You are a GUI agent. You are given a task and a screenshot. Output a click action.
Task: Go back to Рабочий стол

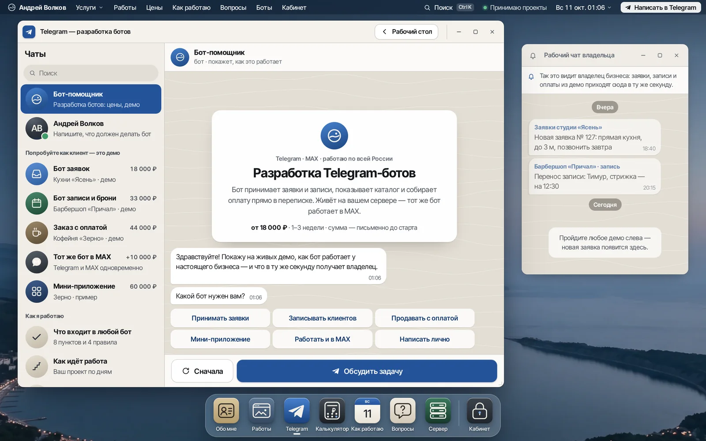pos(406,32)
